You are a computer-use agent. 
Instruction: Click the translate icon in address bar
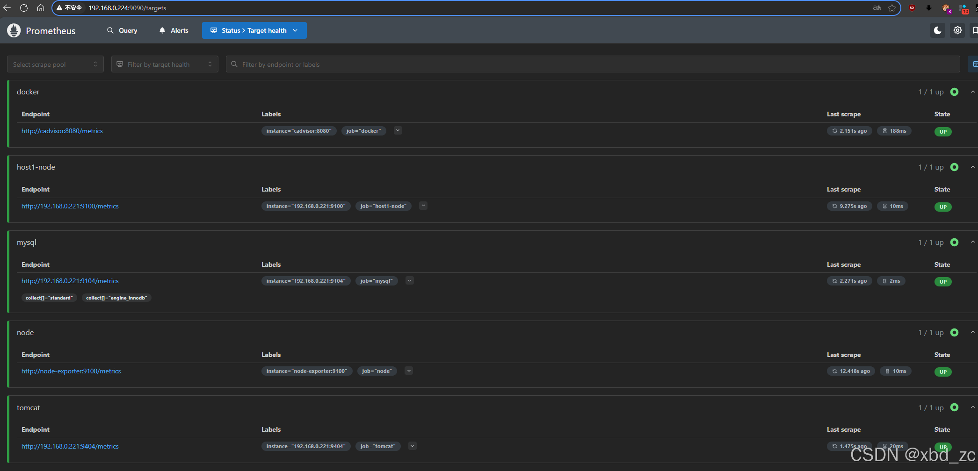click(x=877, y=8)
